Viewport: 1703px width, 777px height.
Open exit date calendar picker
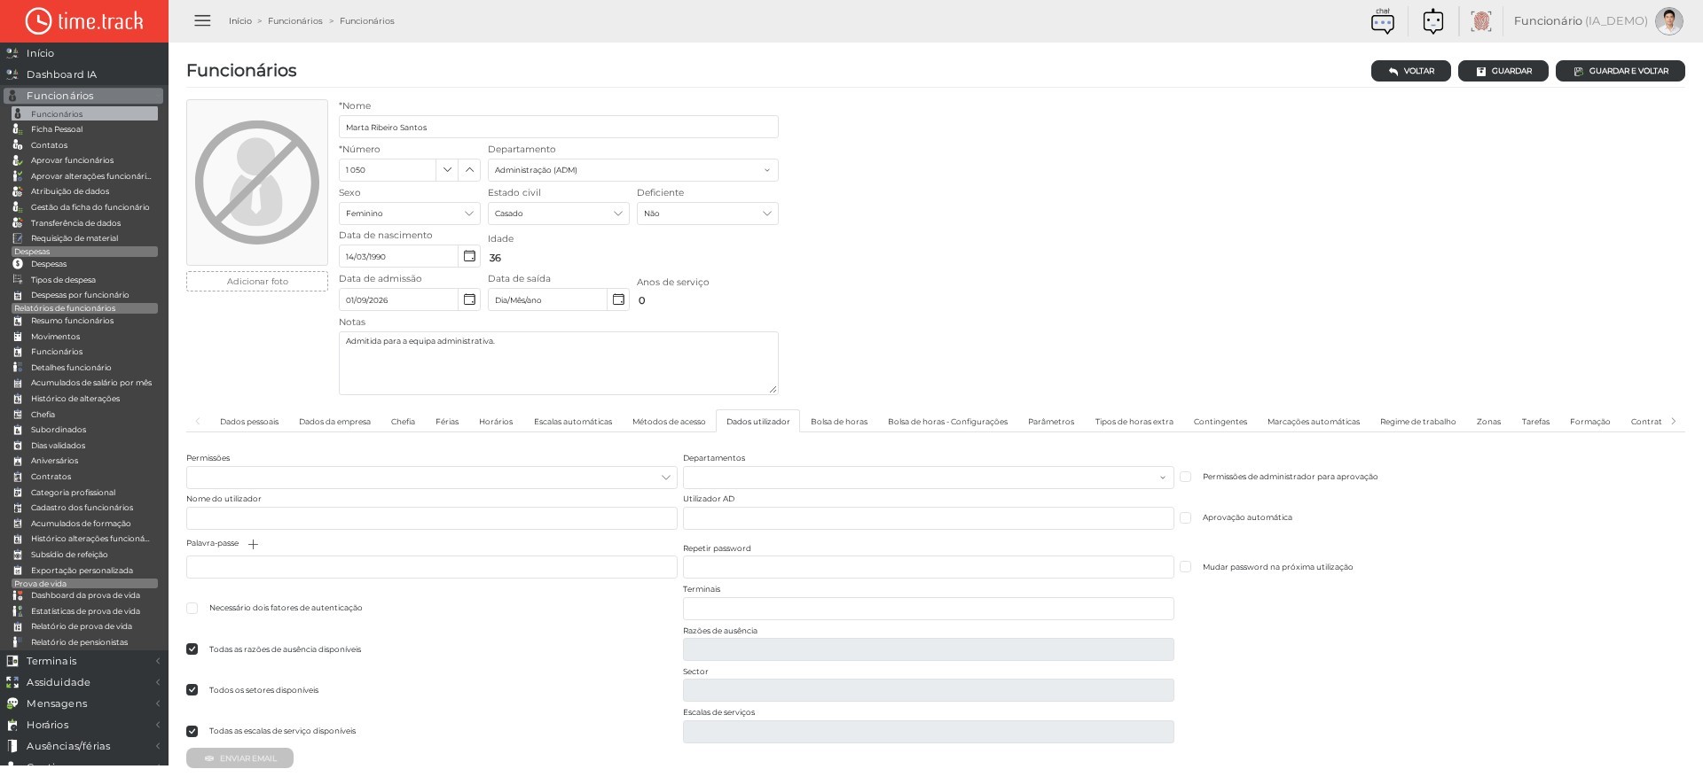tap(618, 299)
